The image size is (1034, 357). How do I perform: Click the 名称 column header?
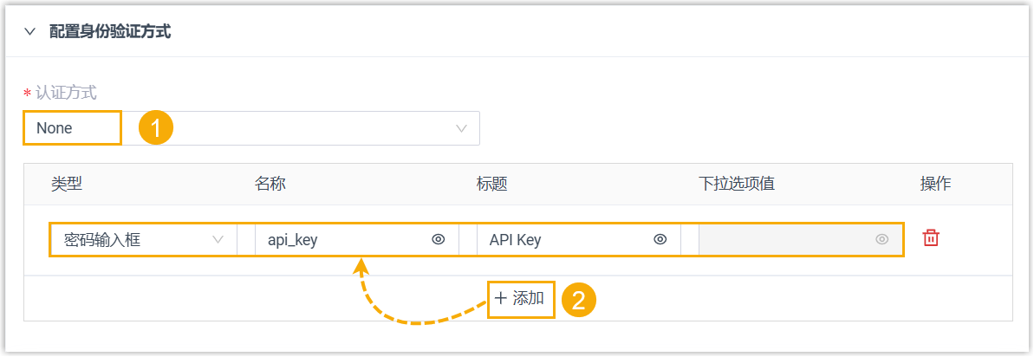[x=270, y=184]
